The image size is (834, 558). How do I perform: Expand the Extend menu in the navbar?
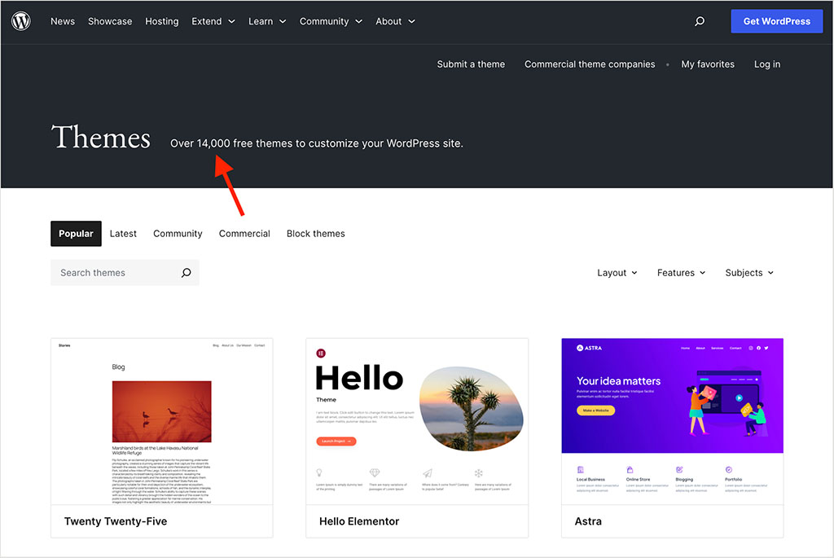213,21
